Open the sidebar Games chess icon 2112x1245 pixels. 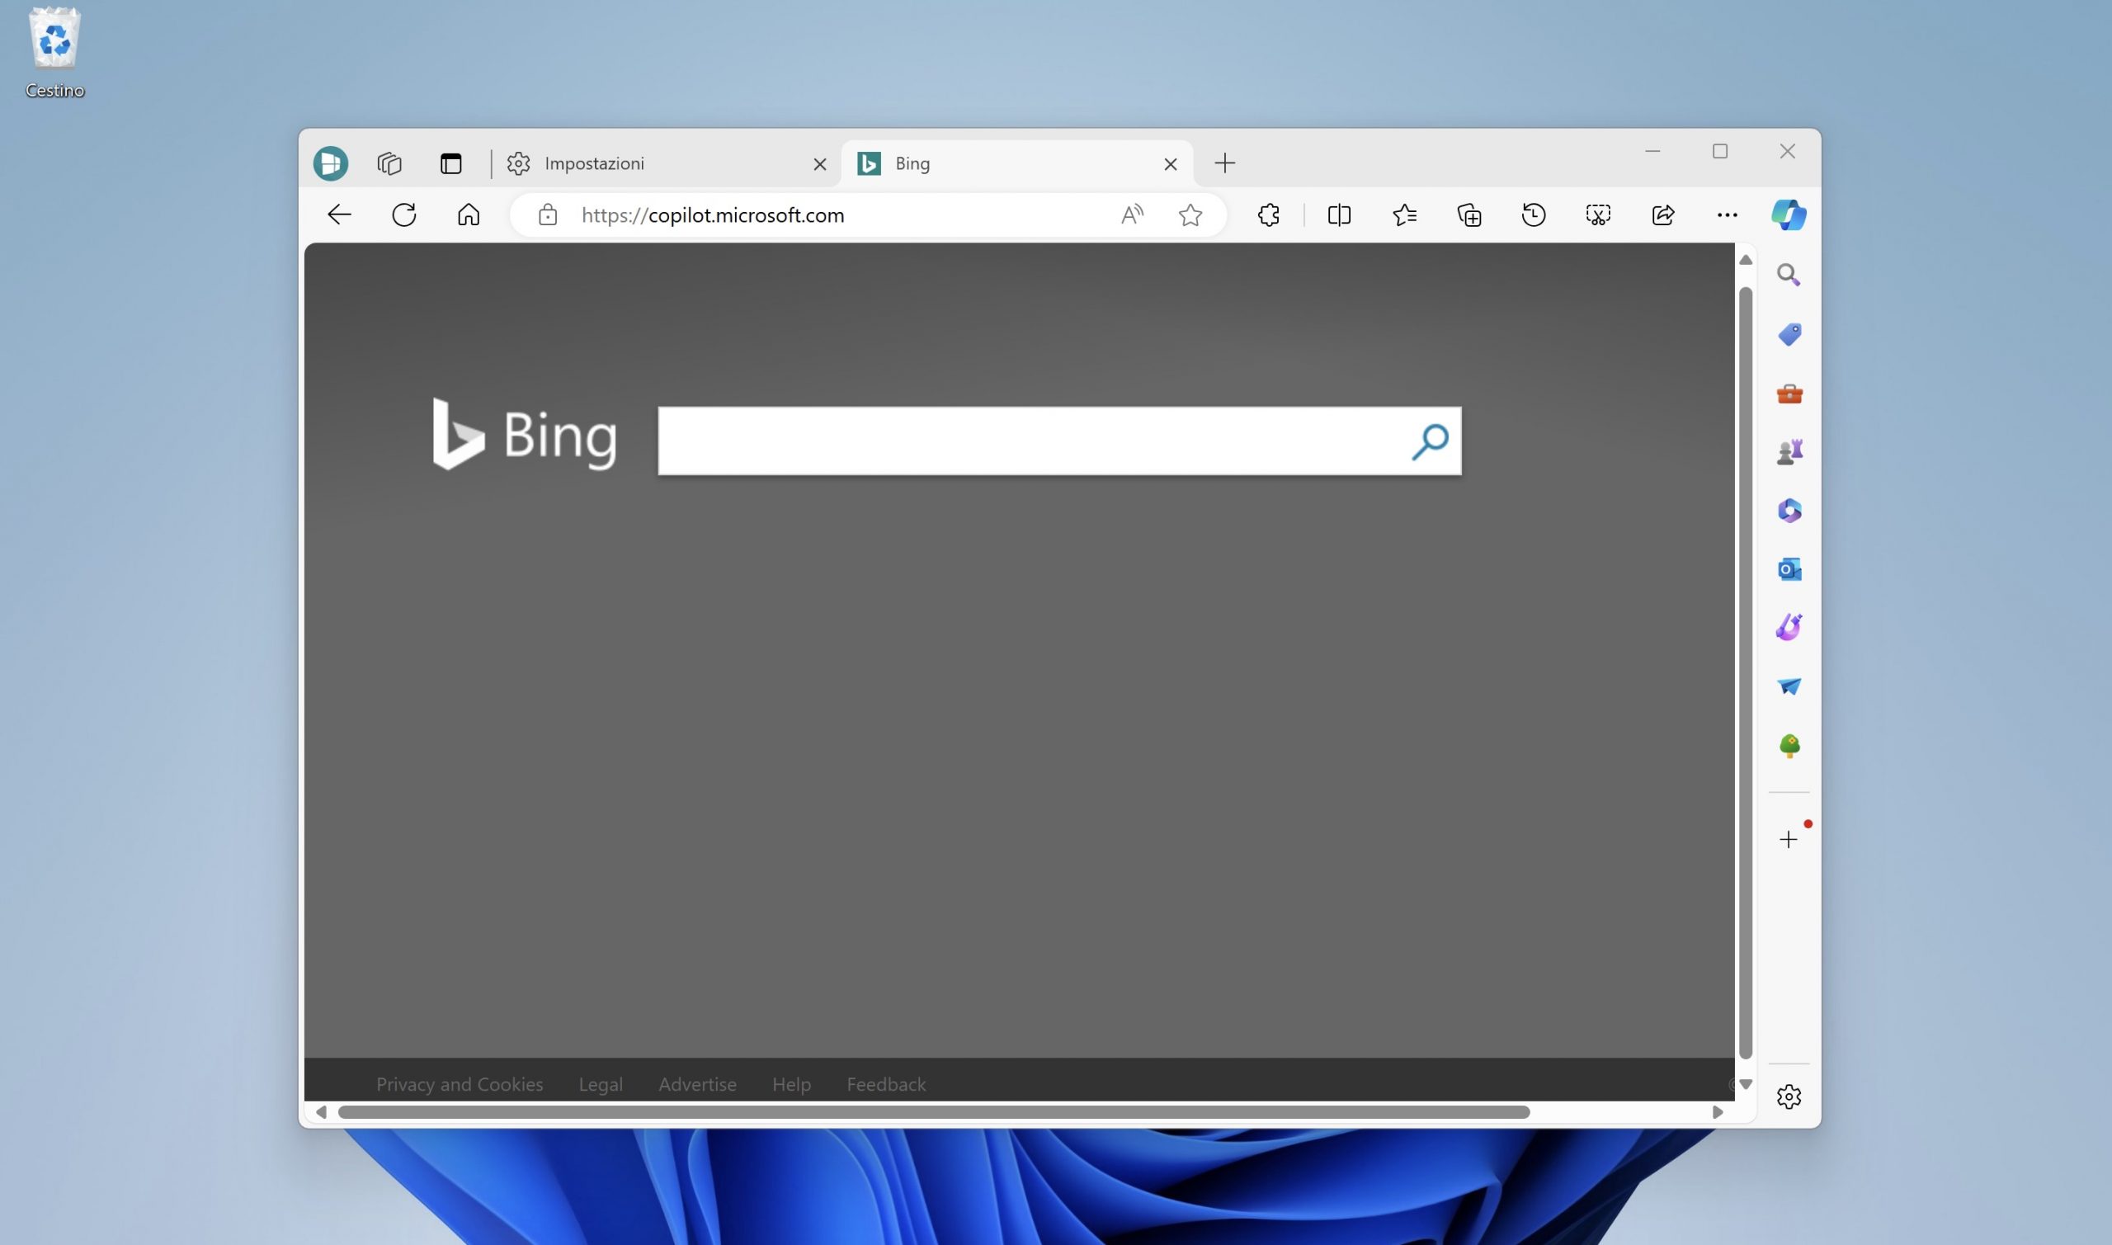pyautogui.click(x=1789, y=452)
